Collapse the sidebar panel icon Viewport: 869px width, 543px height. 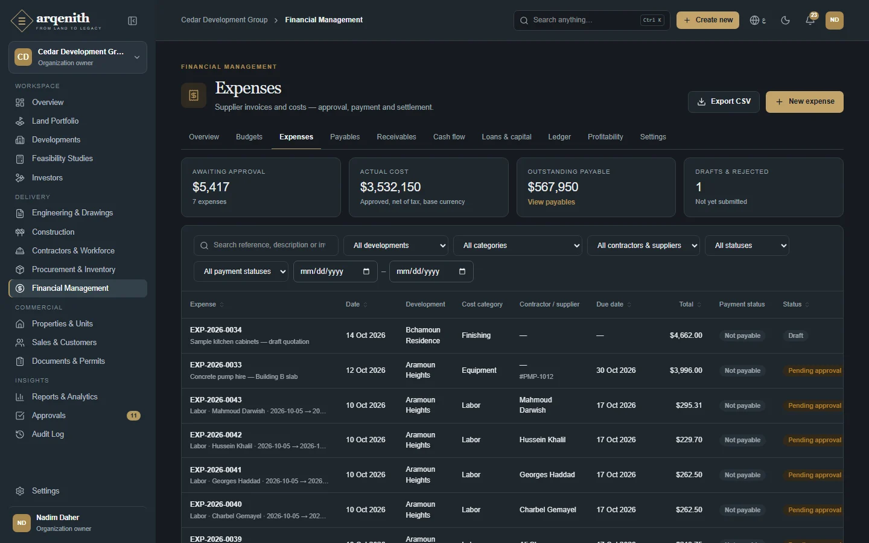tap(133, 21)
